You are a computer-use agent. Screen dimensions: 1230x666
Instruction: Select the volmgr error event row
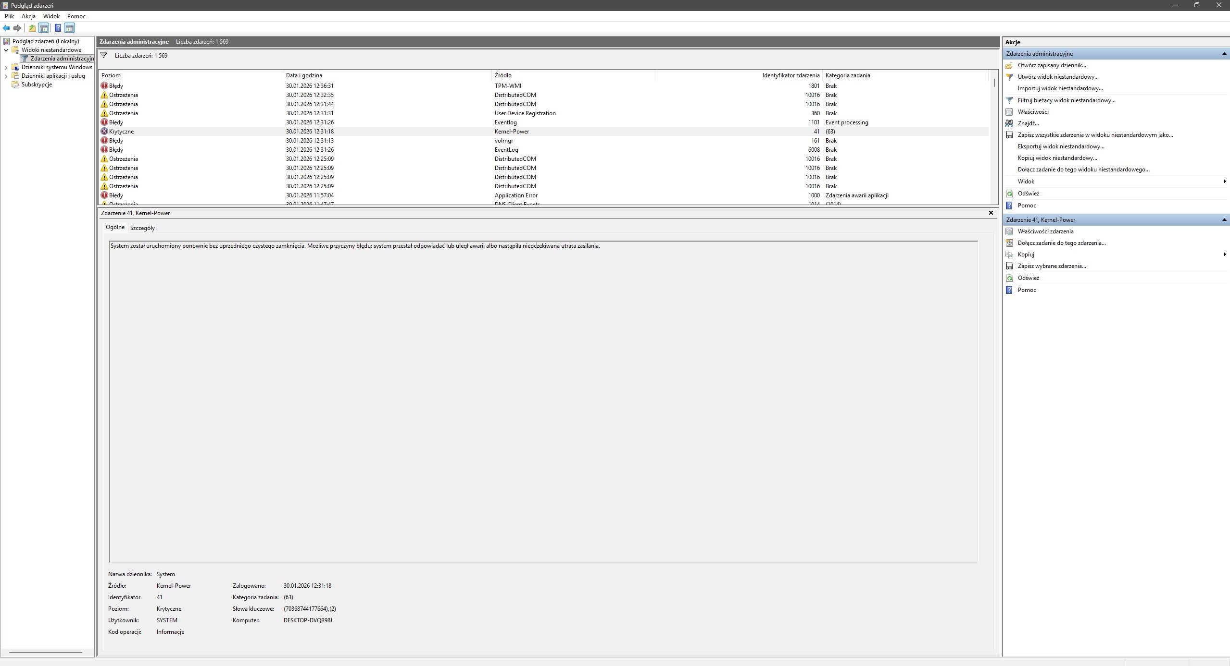tap(503, 141)
